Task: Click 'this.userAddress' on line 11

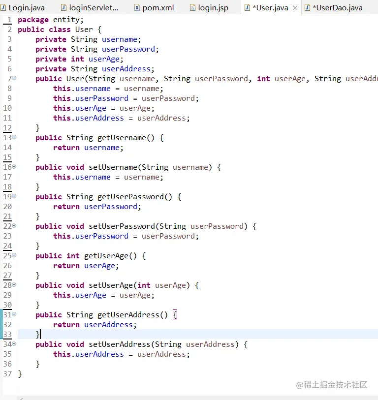Action: [88, 118]
